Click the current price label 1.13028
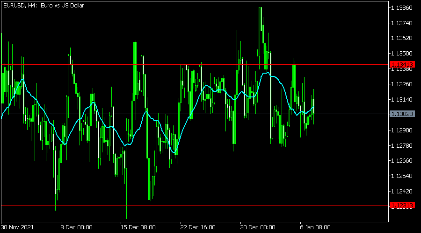The image size is (421, 233). 402,114
